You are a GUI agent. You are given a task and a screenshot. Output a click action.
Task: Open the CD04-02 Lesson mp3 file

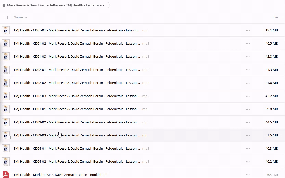pos(77,161)
